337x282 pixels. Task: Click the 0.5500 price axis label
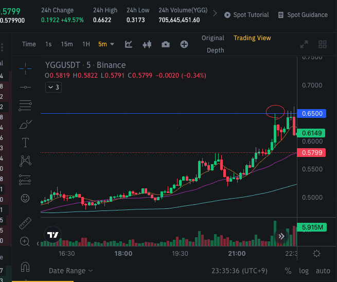coord(312,169)
